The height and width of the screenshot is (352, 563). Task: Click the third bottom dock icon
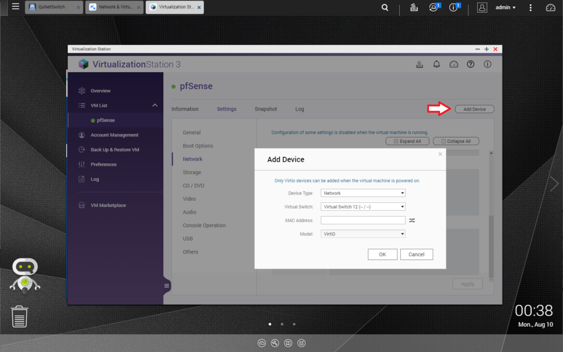(x=288, y=343)
